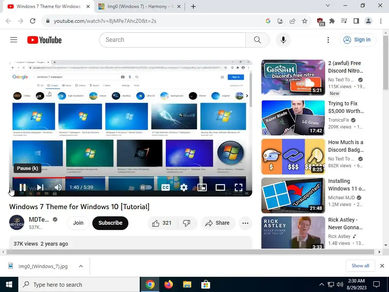Image resolution: width=389 pixels, height=292 pixels.
Task: Open Installing Windows 11 video title
Action: click(346, 185)
